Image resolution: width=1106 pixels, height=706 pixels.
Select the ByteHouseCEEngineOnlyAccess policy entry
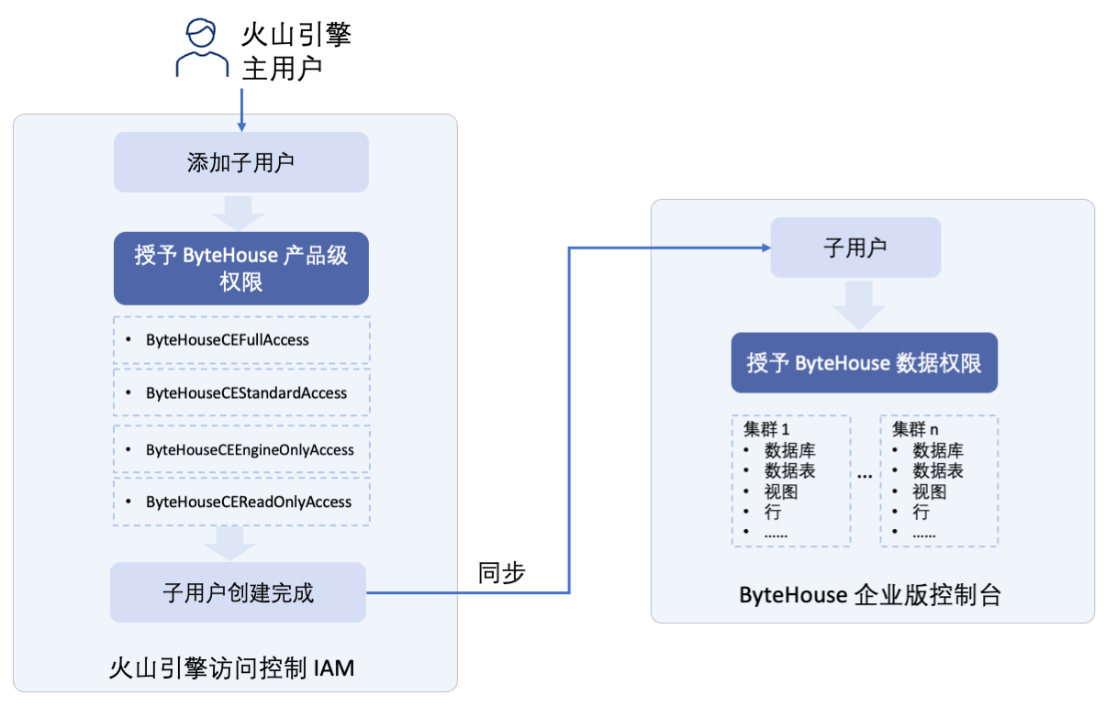point(241,450)
